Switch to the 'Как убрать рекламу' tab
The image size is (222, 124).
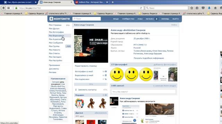20,2
